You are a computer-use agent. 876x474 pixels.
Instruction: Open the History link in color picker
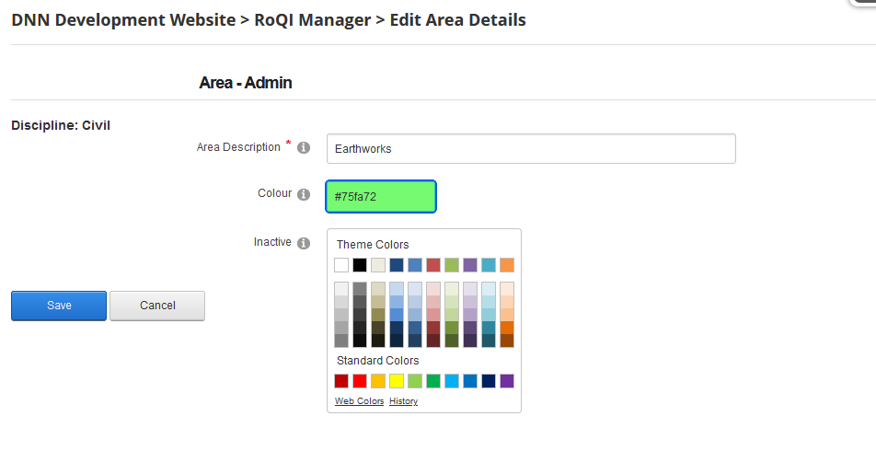pyautogui.click(x=403, y=401)
